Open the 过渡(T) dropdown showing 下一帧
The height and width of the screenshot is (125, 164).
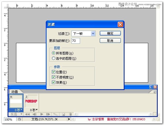[83, 33]
